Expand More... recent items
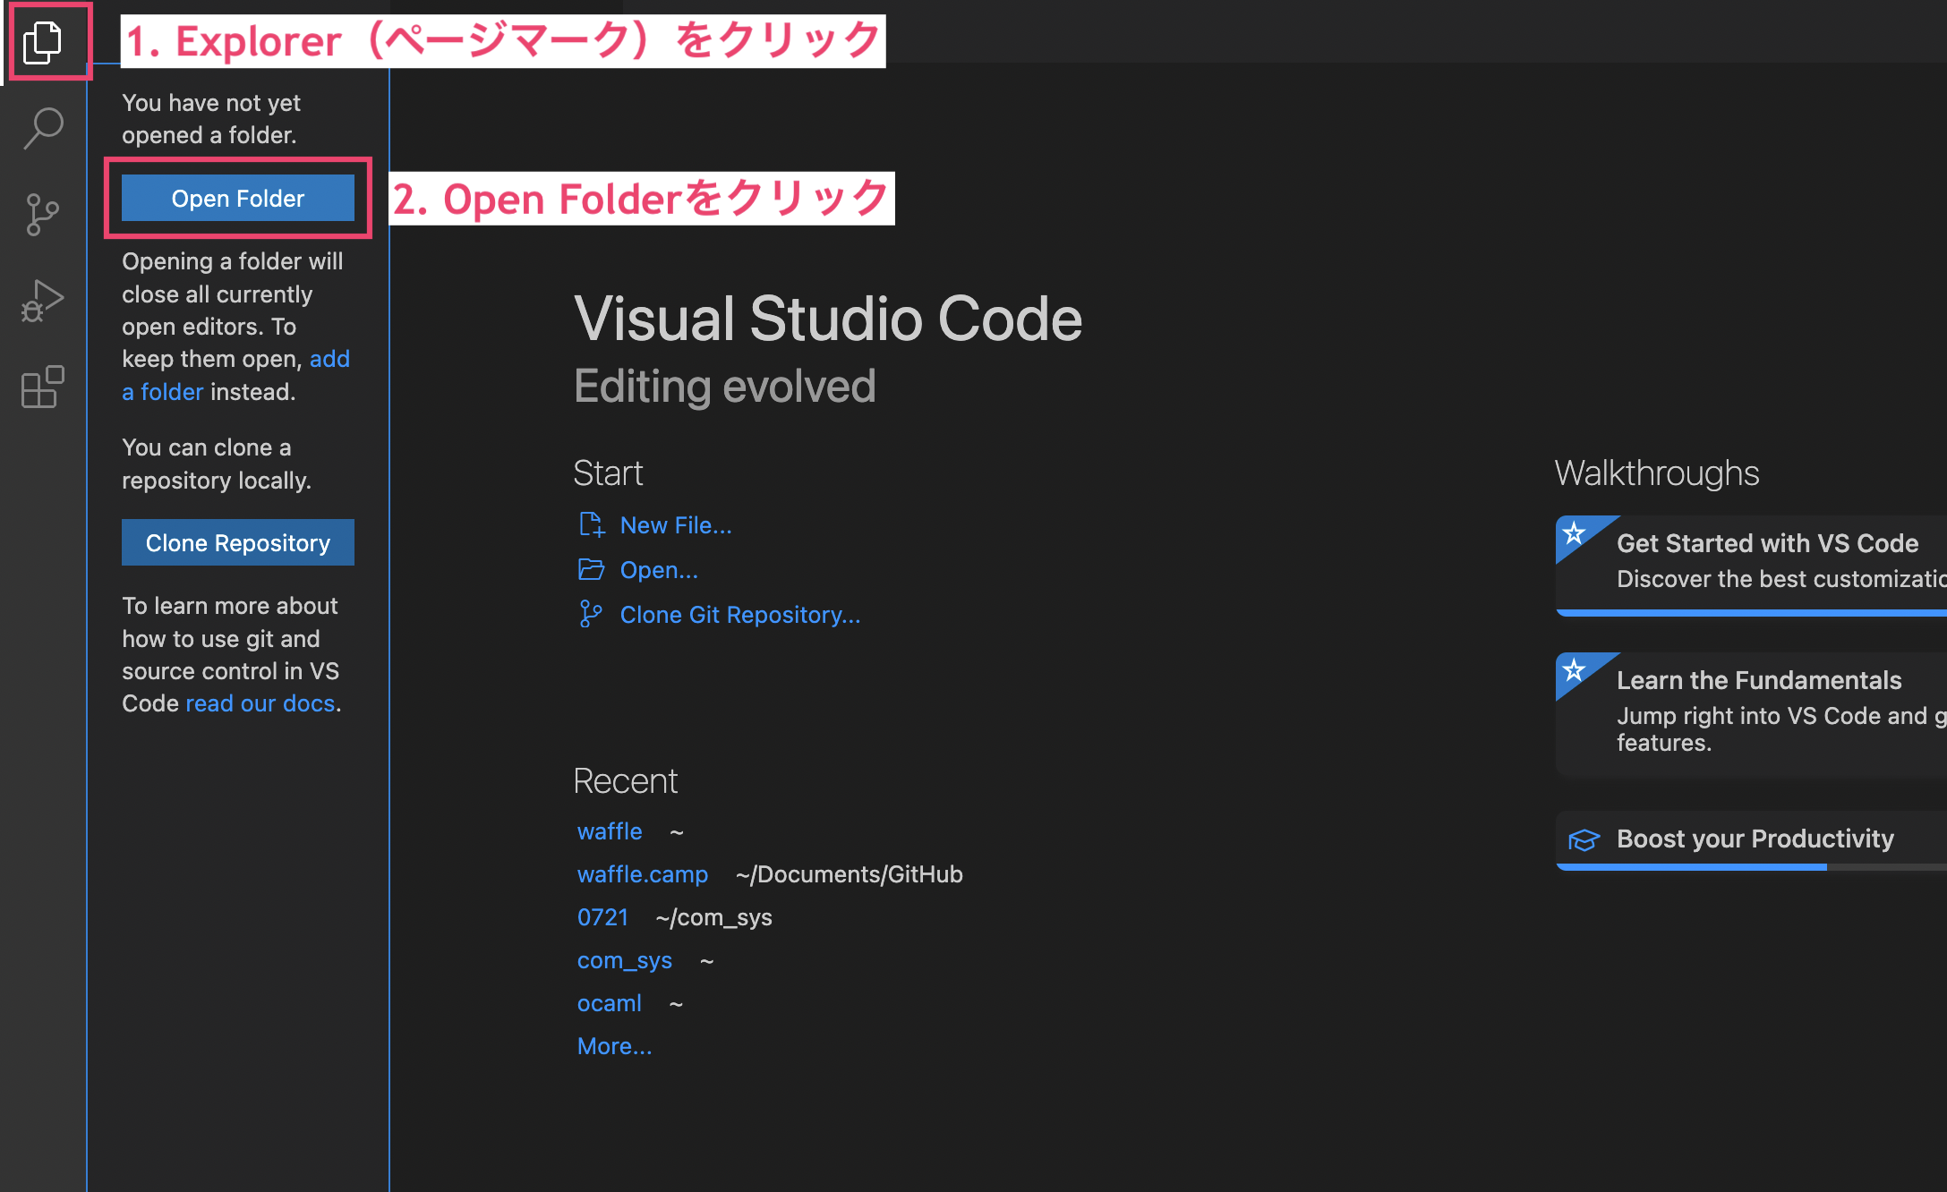The width and height of the screenshot is (1947, 1192). pos(614,1046)
